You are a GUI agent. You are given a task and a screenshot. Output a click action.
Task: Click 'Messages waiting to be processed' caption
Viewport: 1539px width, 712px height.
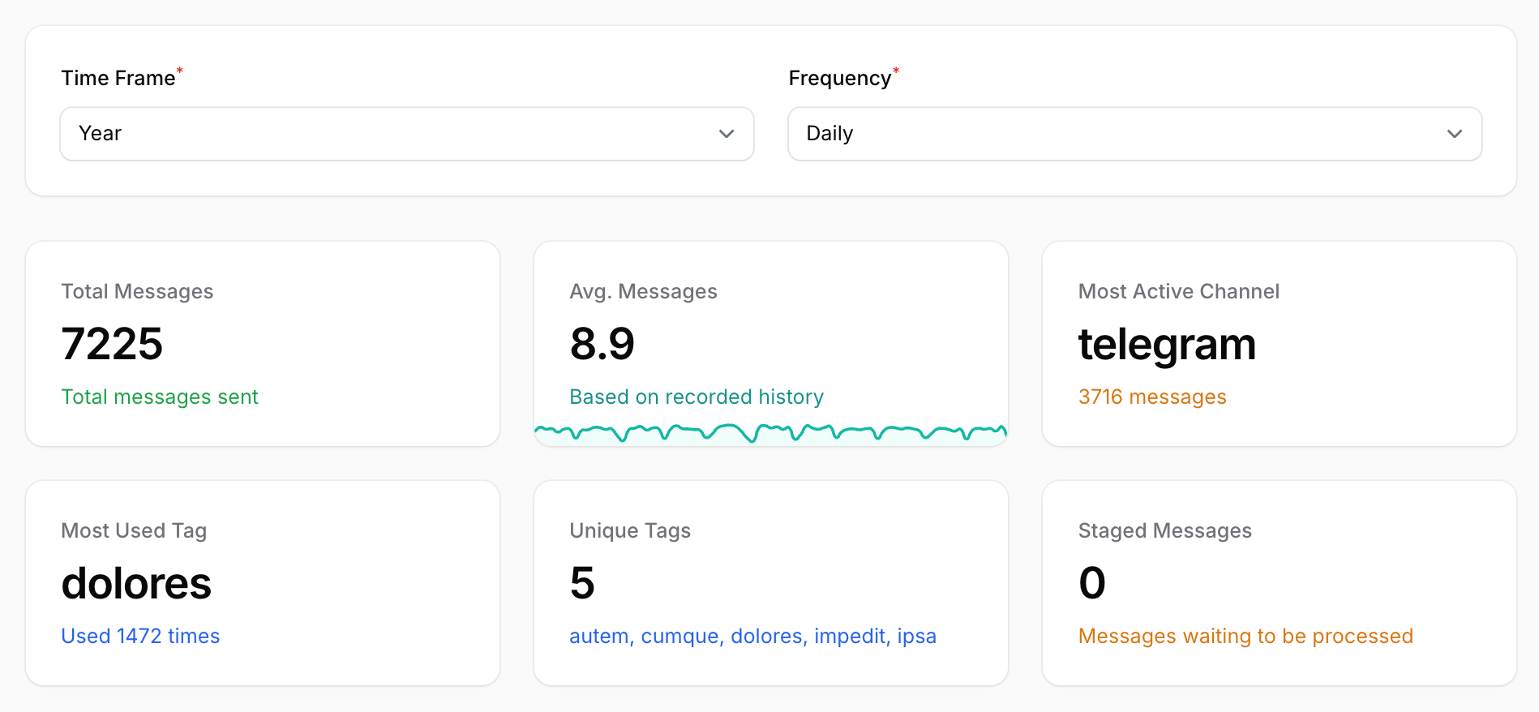pos(1245,636)
